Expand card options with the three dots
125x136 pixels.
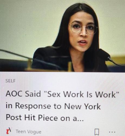[x=112, y=132]
